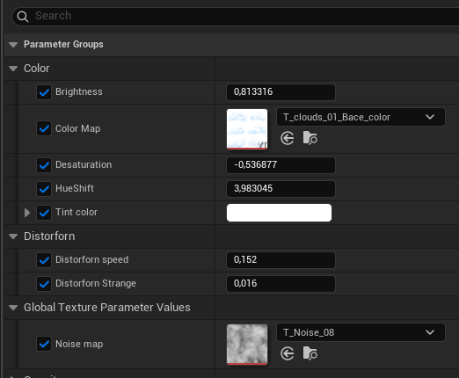Toggle the Noise map override checkbox

[x=44, y=344]
